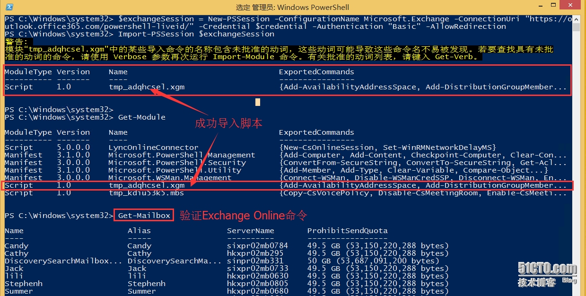Click server name sixpr02mb0784
Screen dimensions: 586x296
(x=257, y=246)
